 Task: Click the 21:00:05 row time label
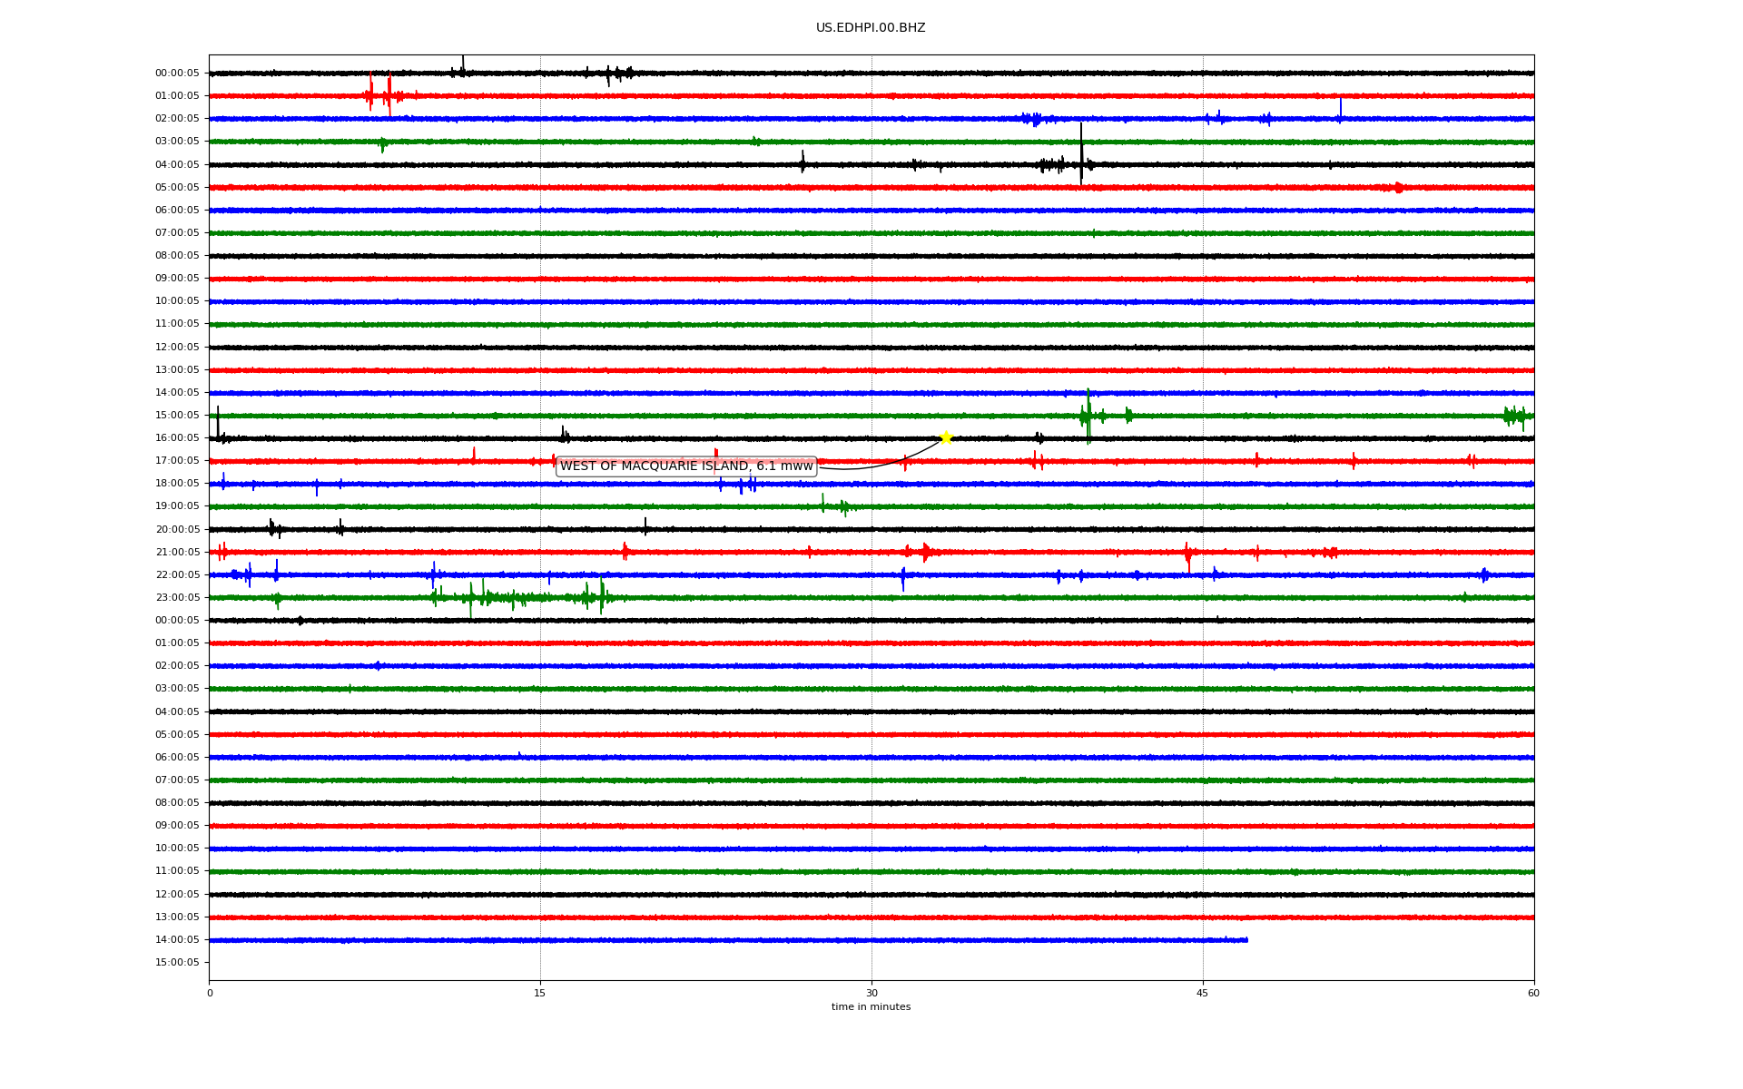(177, 553)
